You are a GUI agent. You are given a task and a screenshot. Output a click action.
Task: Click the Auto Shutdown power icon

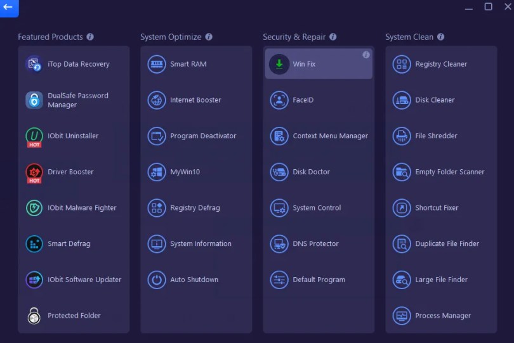[157, 280]
